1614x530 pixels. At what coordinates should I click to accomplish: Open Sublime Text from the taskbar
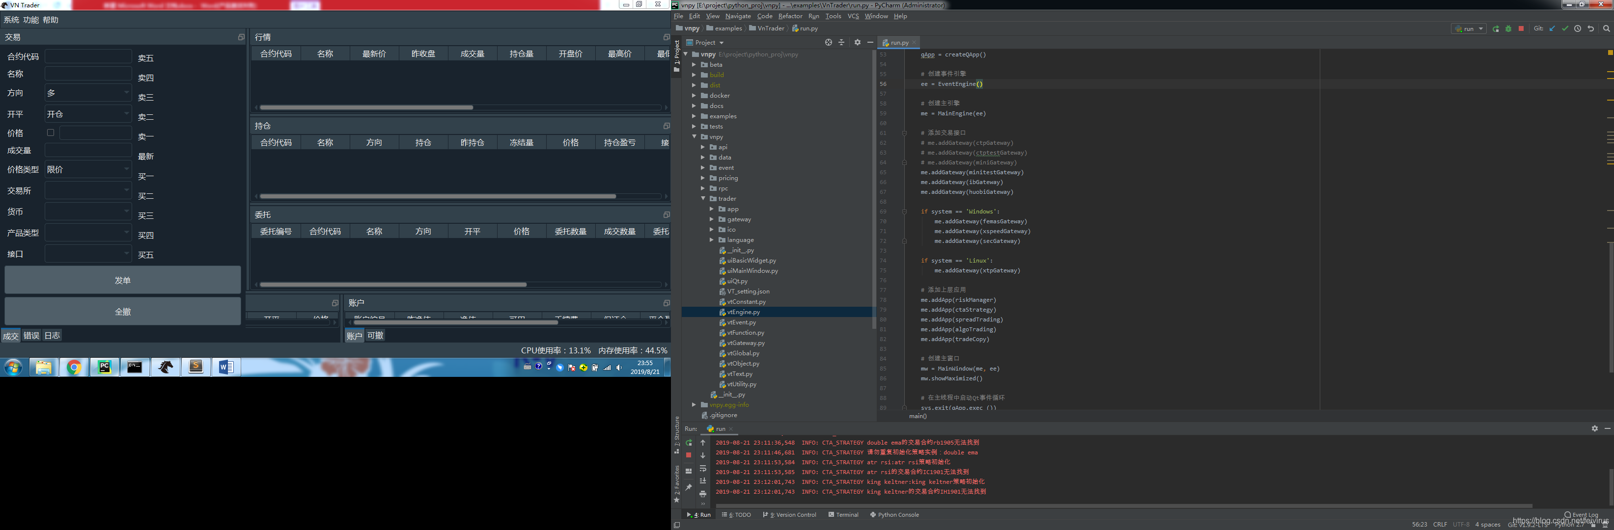[x=196, y=367]
